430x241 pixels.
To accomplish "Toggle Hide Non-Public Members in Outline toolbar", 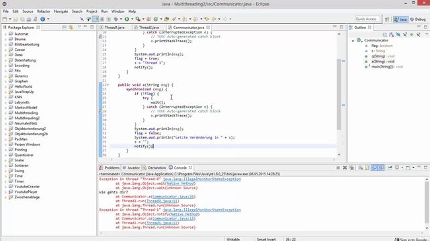I will (x=412, y=35).
